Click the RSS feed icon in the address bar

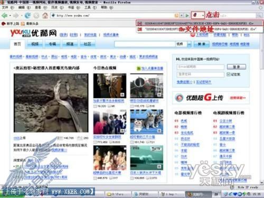coord(176,15)
